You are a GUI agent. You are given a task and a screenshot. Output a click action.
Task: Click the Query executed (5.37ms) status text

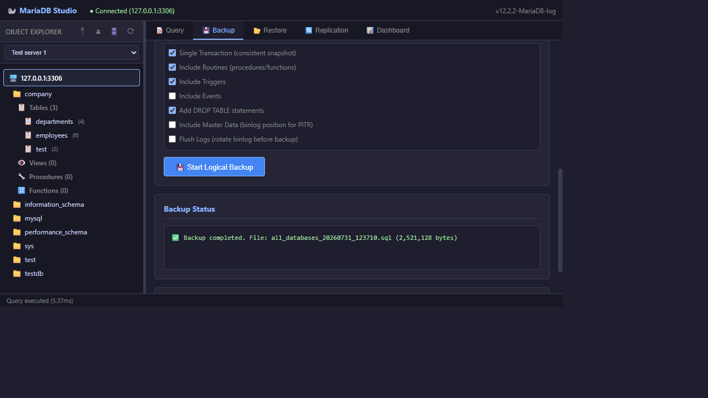click(40, 301)
